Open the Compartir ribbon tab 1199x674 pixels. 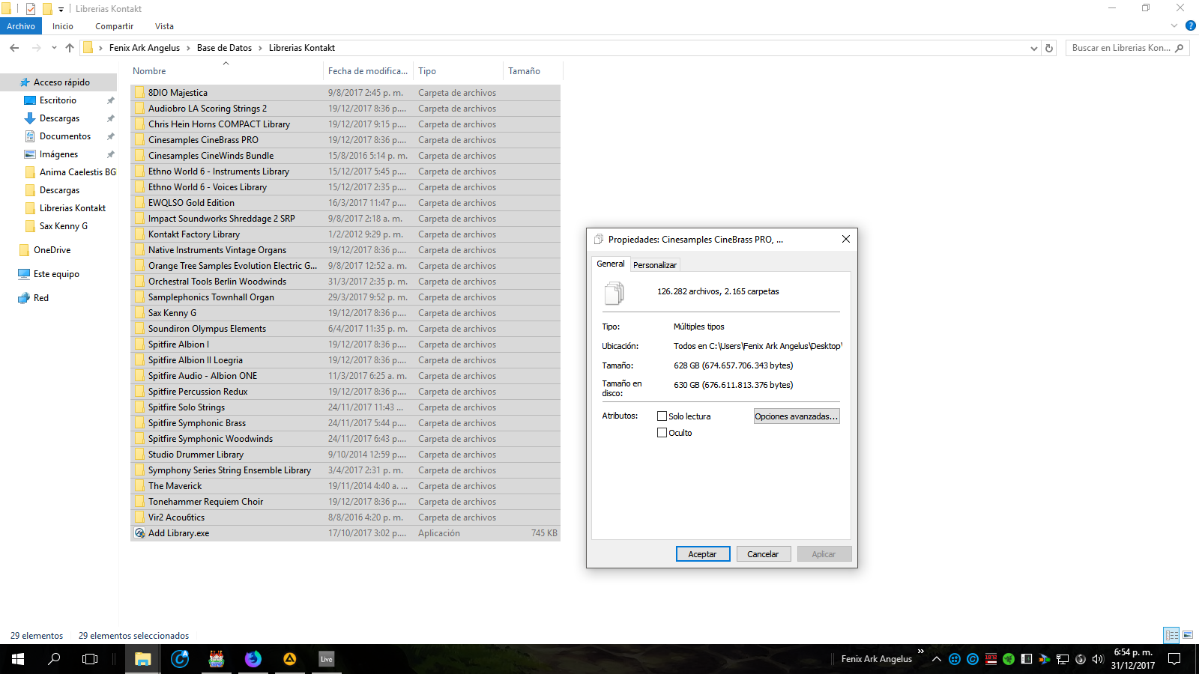coord(114,26)
